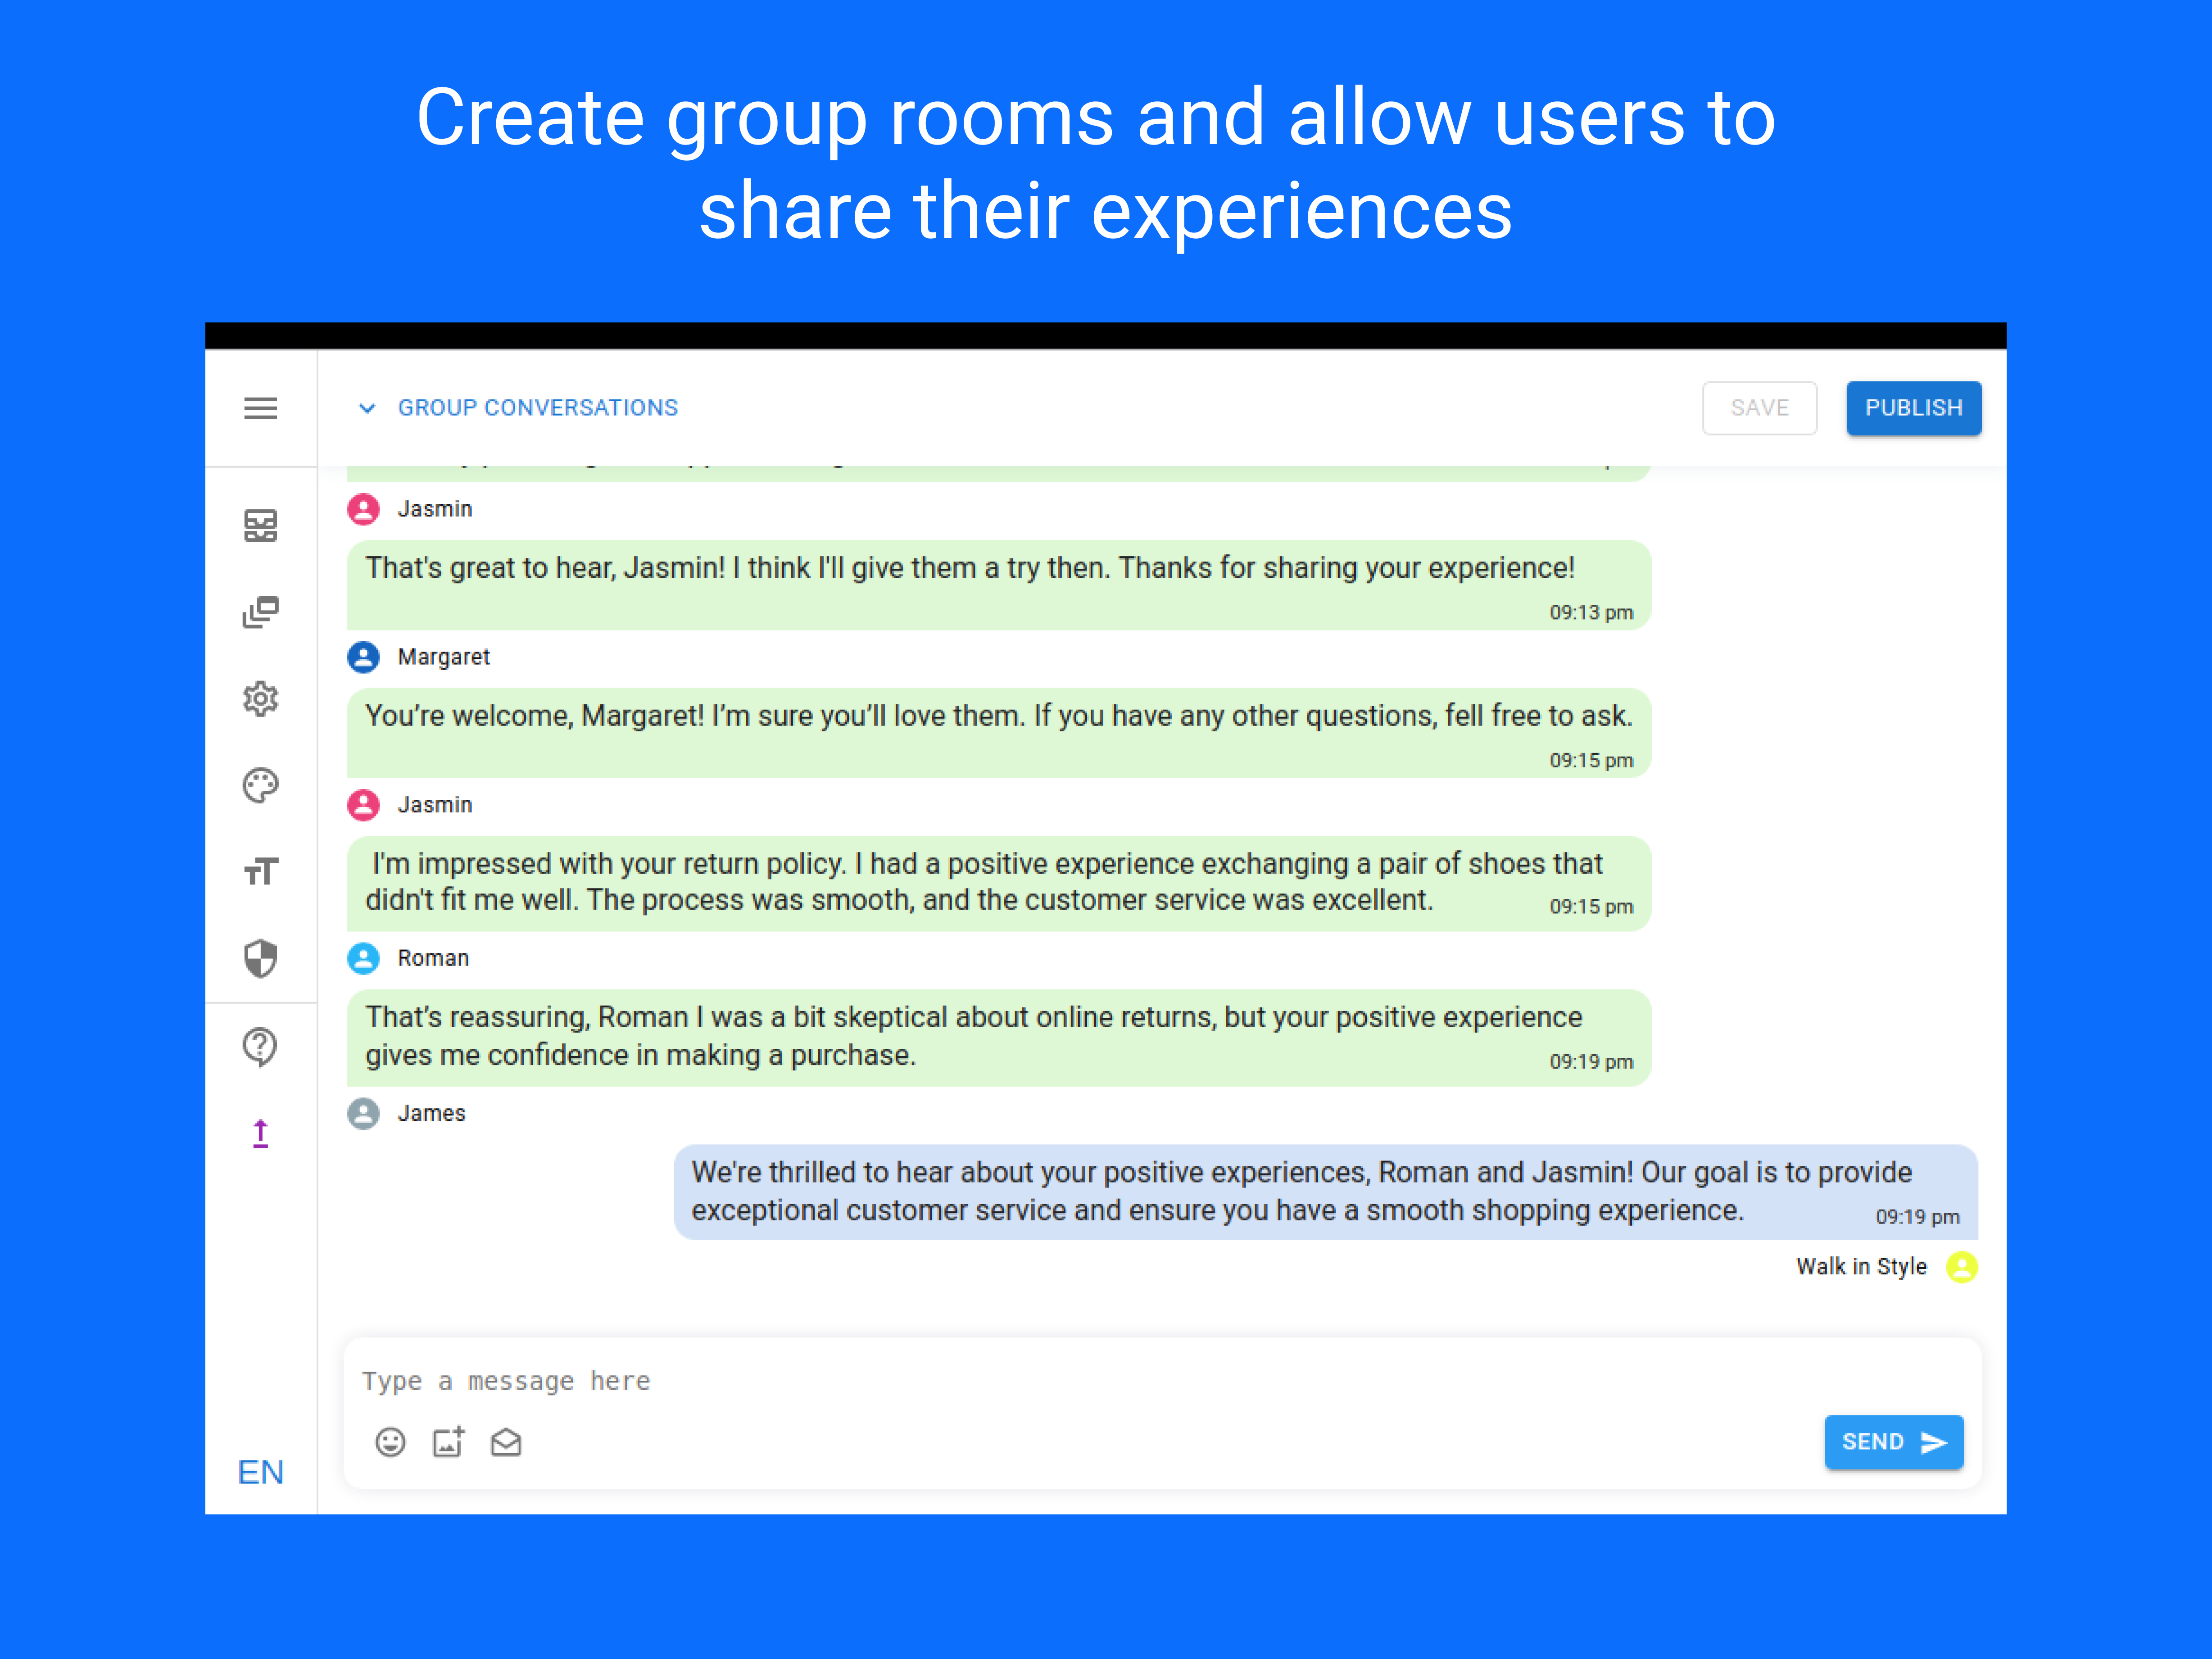
Task: Open the emoji picker icon
Action: [x=390, y=1442]
